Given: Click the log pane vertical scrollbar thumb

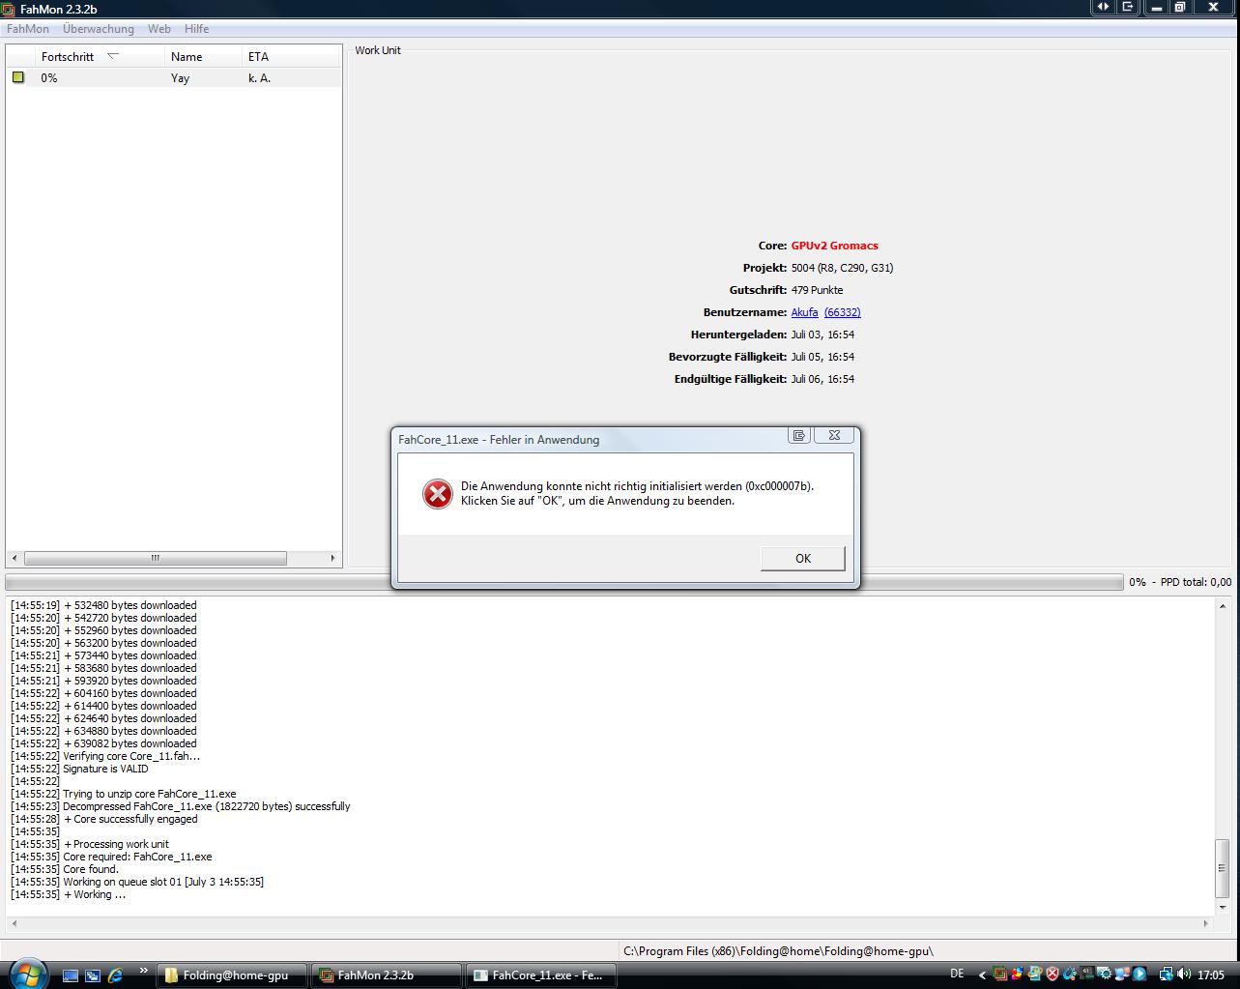Looking at the screenshot, I should click(1223, 868).
